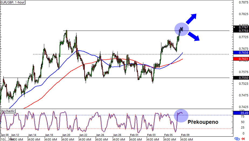The width and height of the screenshot is (249, 141).
Task: Click the 0.7475 price axis label
Action: pyautogui.click(x=243, y=95)
